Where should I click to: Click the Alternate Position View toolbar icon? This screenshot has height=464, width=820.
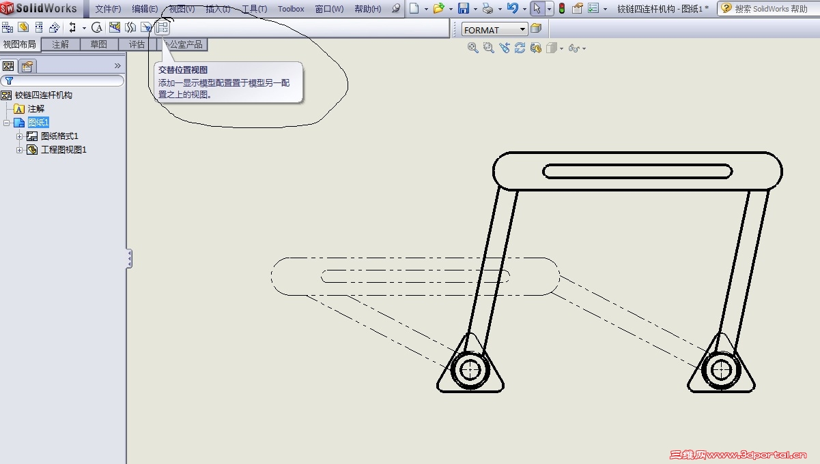point(162,28)
